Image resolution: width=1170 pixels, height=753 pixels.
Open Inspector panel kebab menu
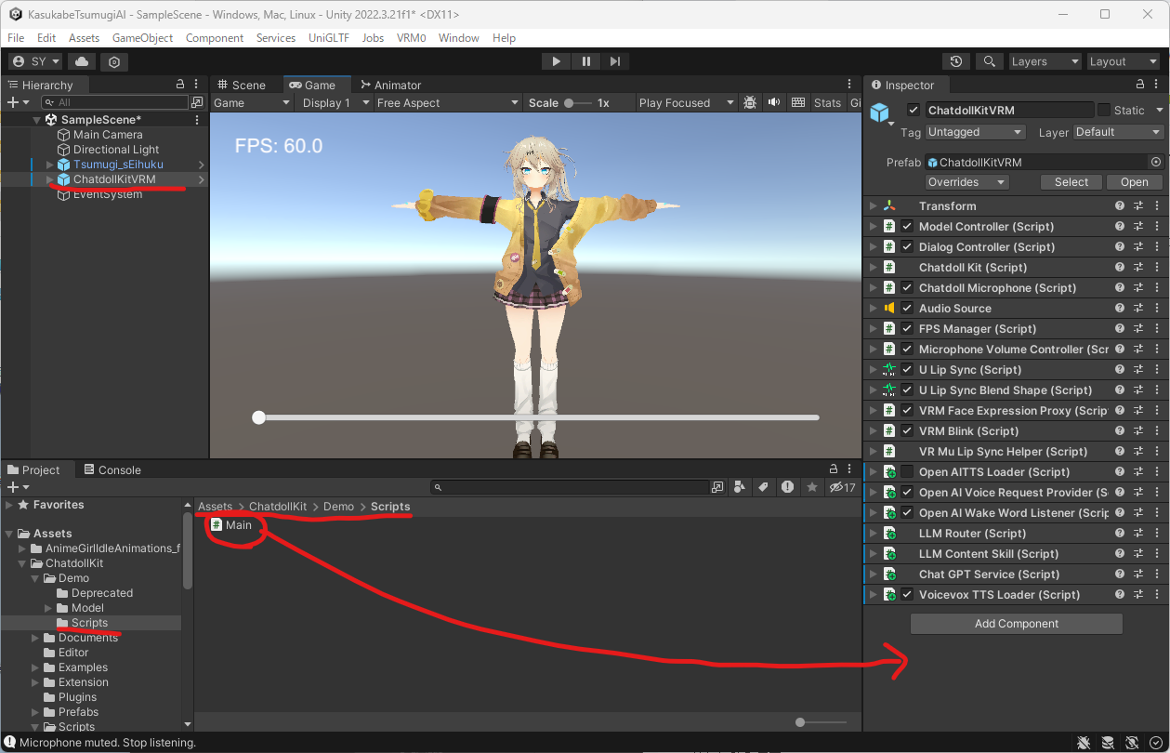tap(1158, 85)
